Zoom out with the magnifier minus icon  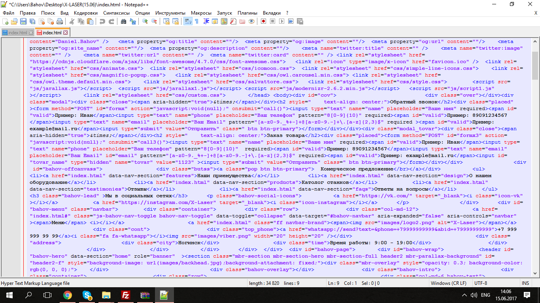click(154, 21)
